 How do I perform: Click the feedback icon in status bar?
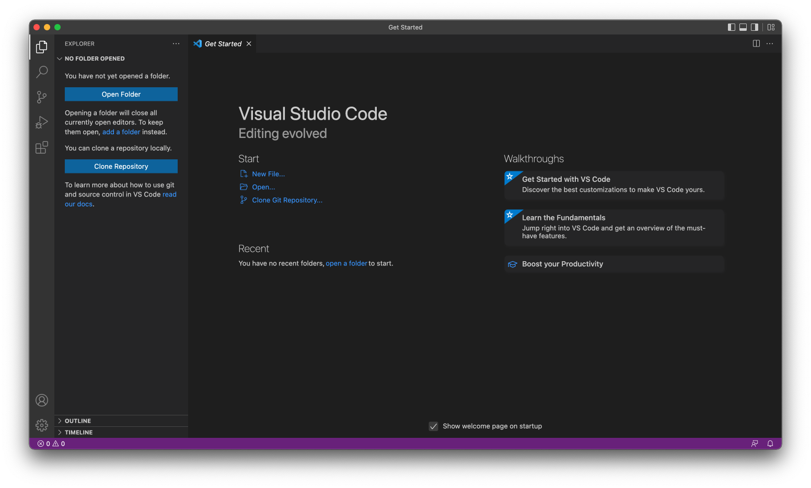click(755, 444)
